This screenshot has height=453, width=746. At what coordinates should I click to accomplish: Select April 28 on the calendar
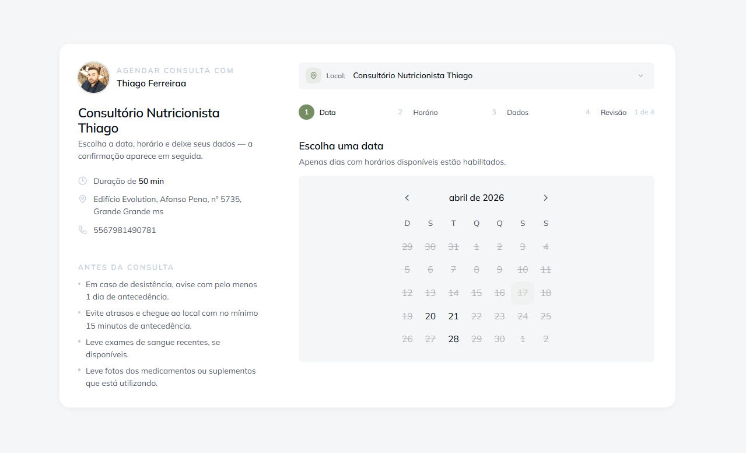click(453, 339)
